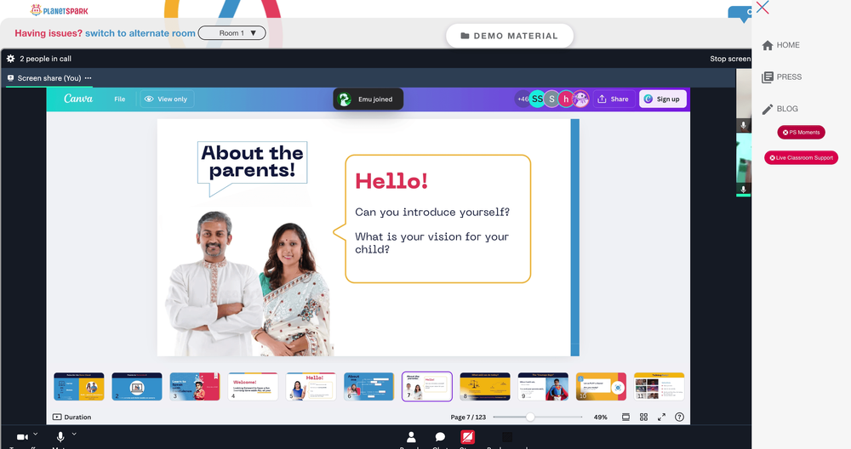Image resolution: width=851 pixels, height=449 pixels.
Task: Toggle the camera icon in call bar
Action: coord(22,437)
